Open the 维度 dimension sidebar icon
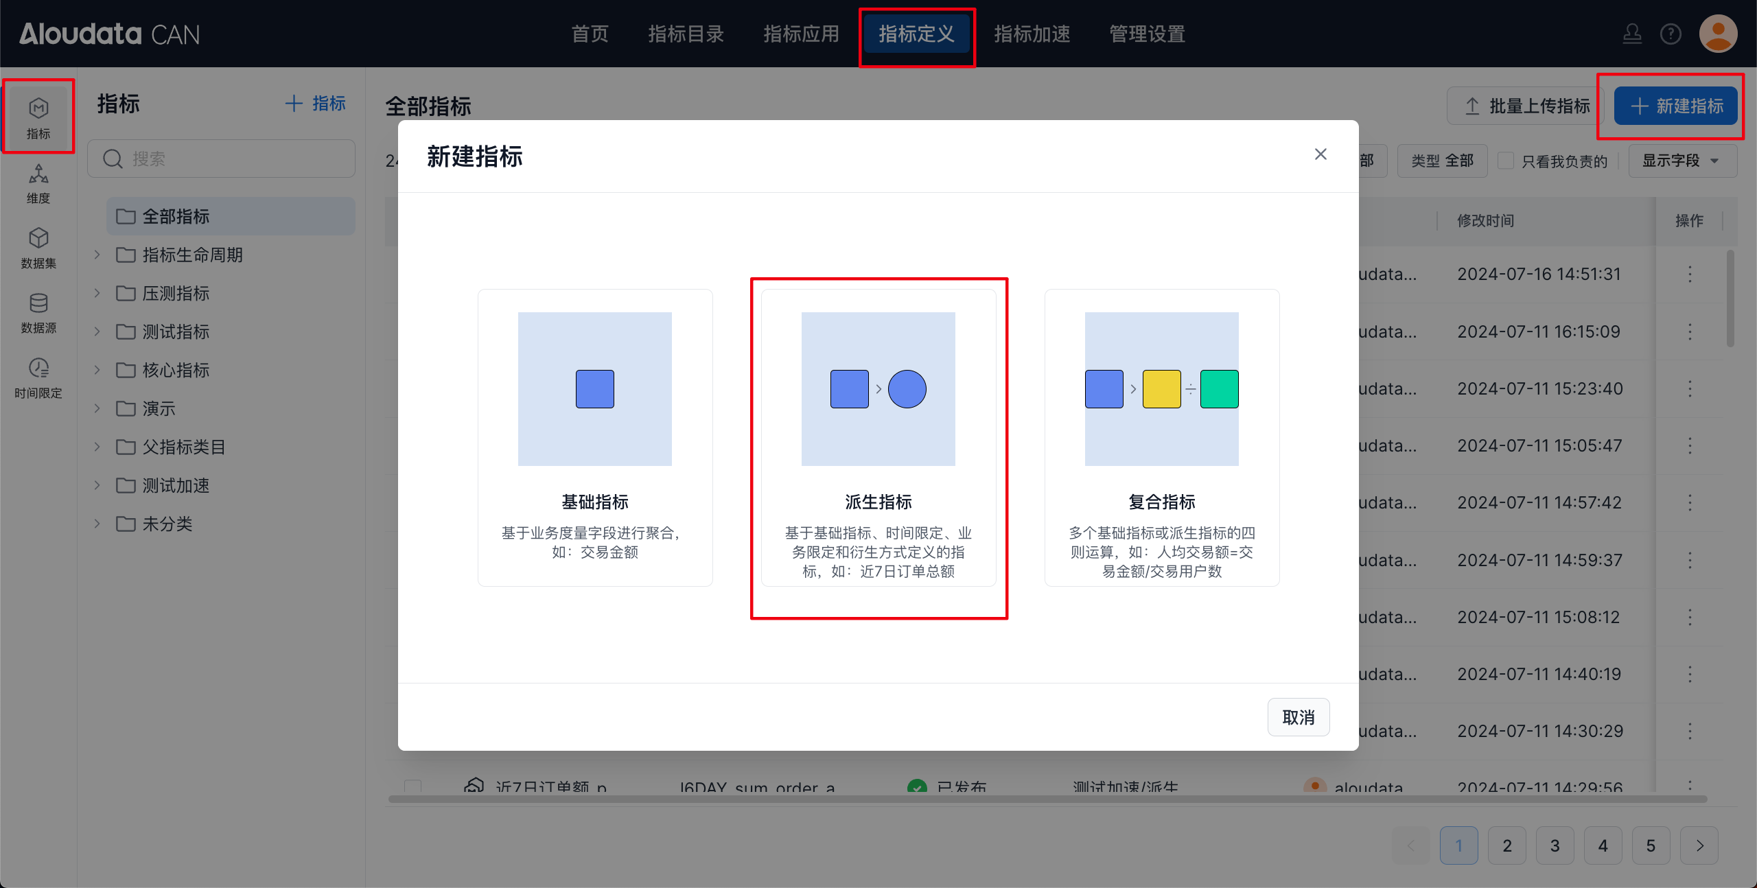Image resolution: width=1757 pixels, height=888 pixels. (x=38, y=183)
